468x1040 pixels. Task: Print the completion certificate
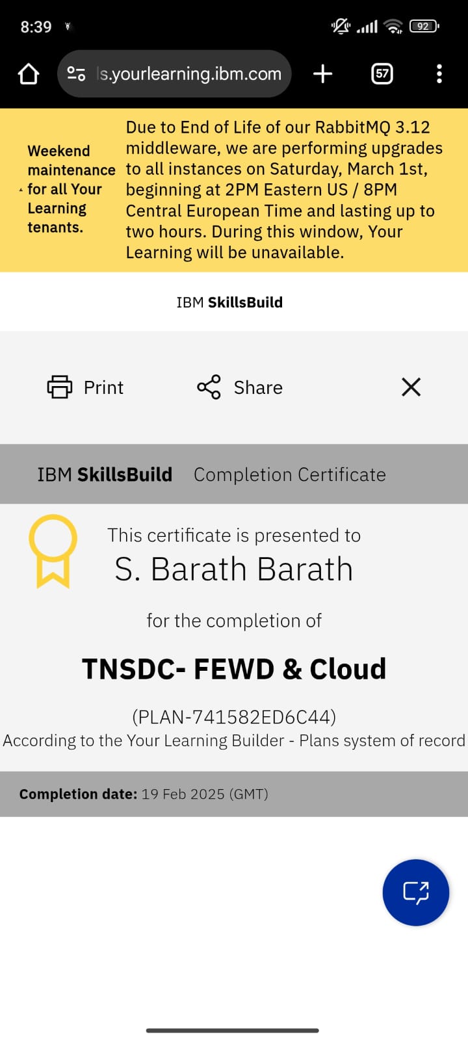coord(85,387)
